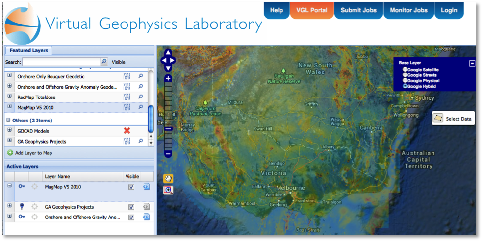This screenshot has width=483, height=242.
Task: Click download icon for active Onshore and Offshore Gravity Ano... layer
Action: (x=146, y=217)
